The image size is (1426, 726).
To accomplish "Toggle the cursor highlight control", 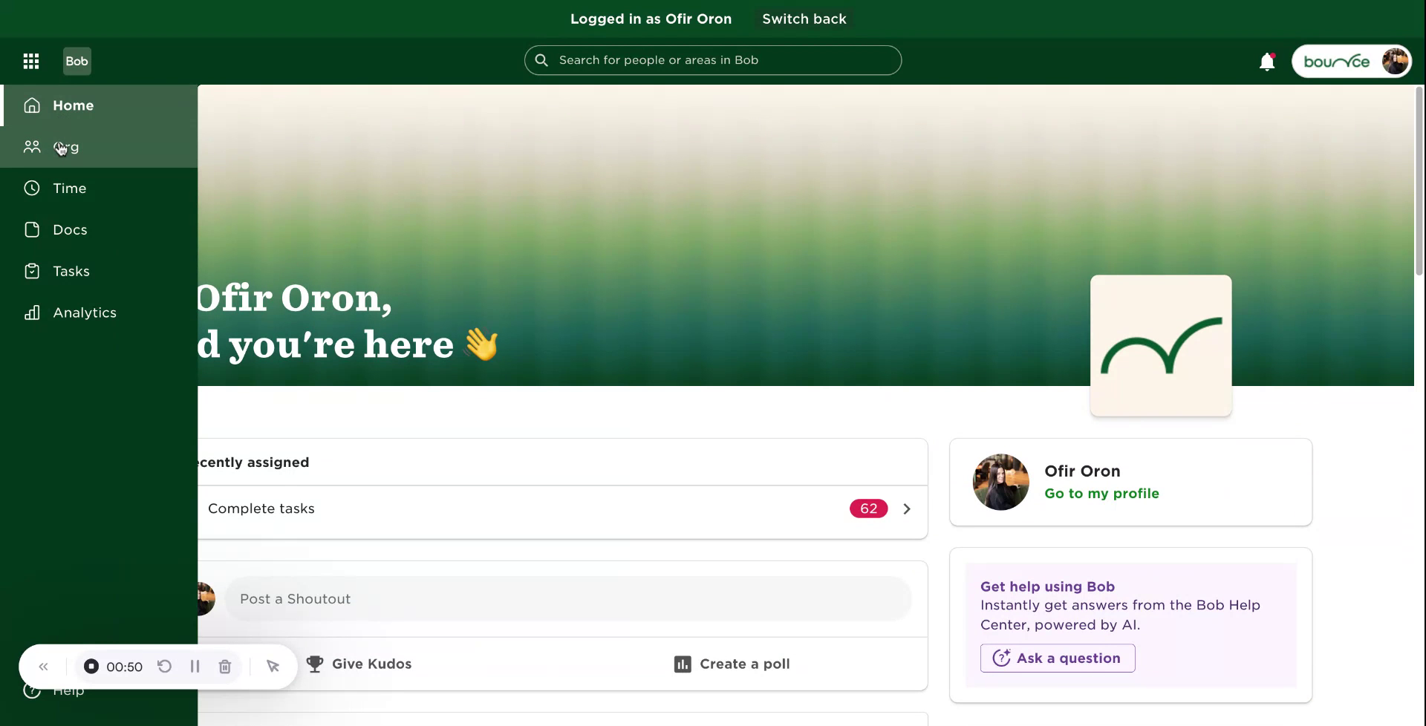I will 273,666.
